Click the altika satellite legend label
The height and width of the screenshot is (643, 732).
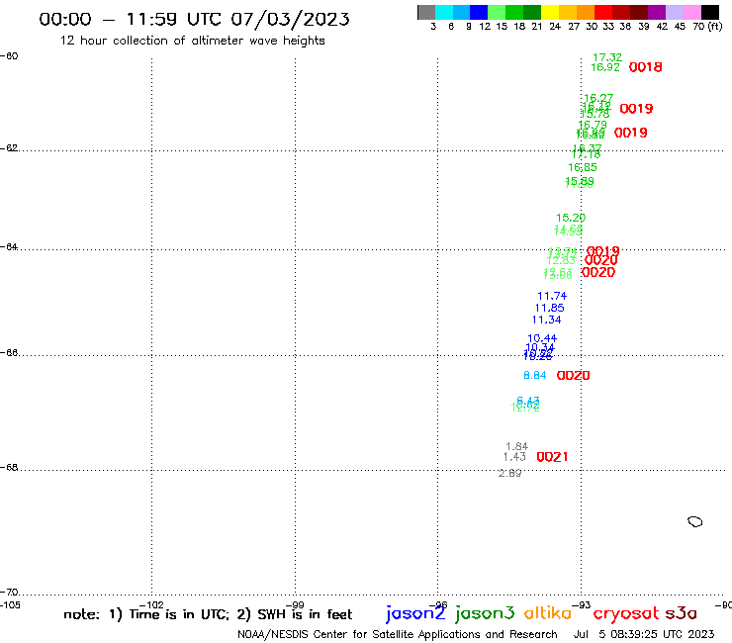coord(548,612)
